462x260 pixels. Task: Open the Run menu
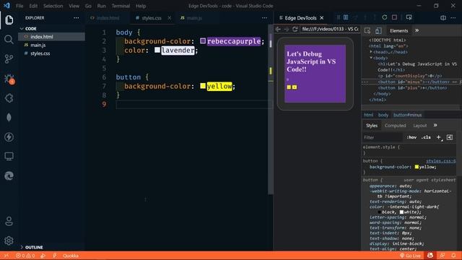[x=101, y=6]
